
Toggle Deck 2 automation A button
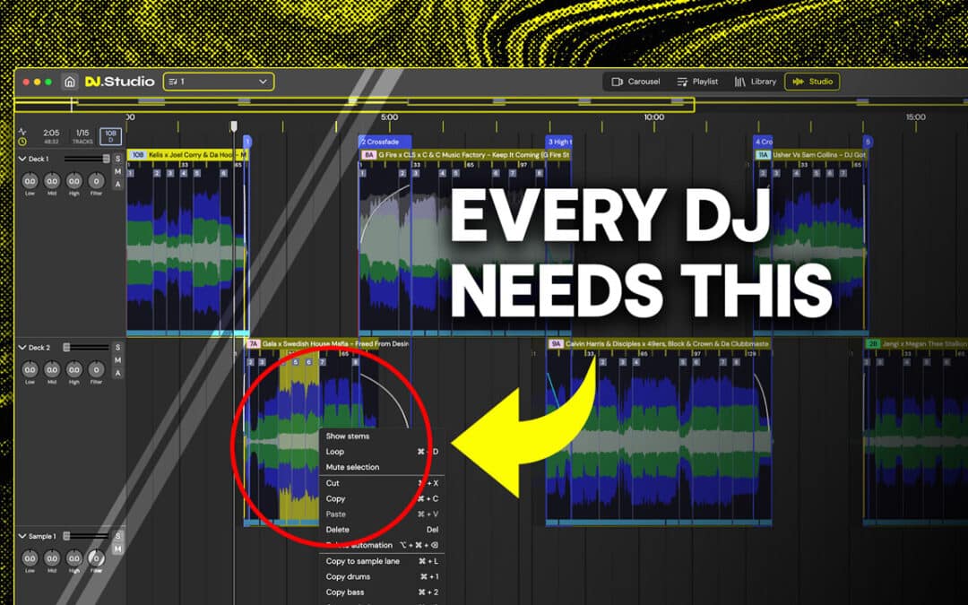(118, 373)
